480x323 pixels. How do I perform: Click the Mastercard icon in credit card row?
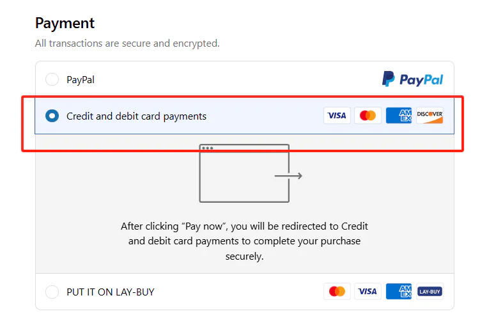pos(368,116)
